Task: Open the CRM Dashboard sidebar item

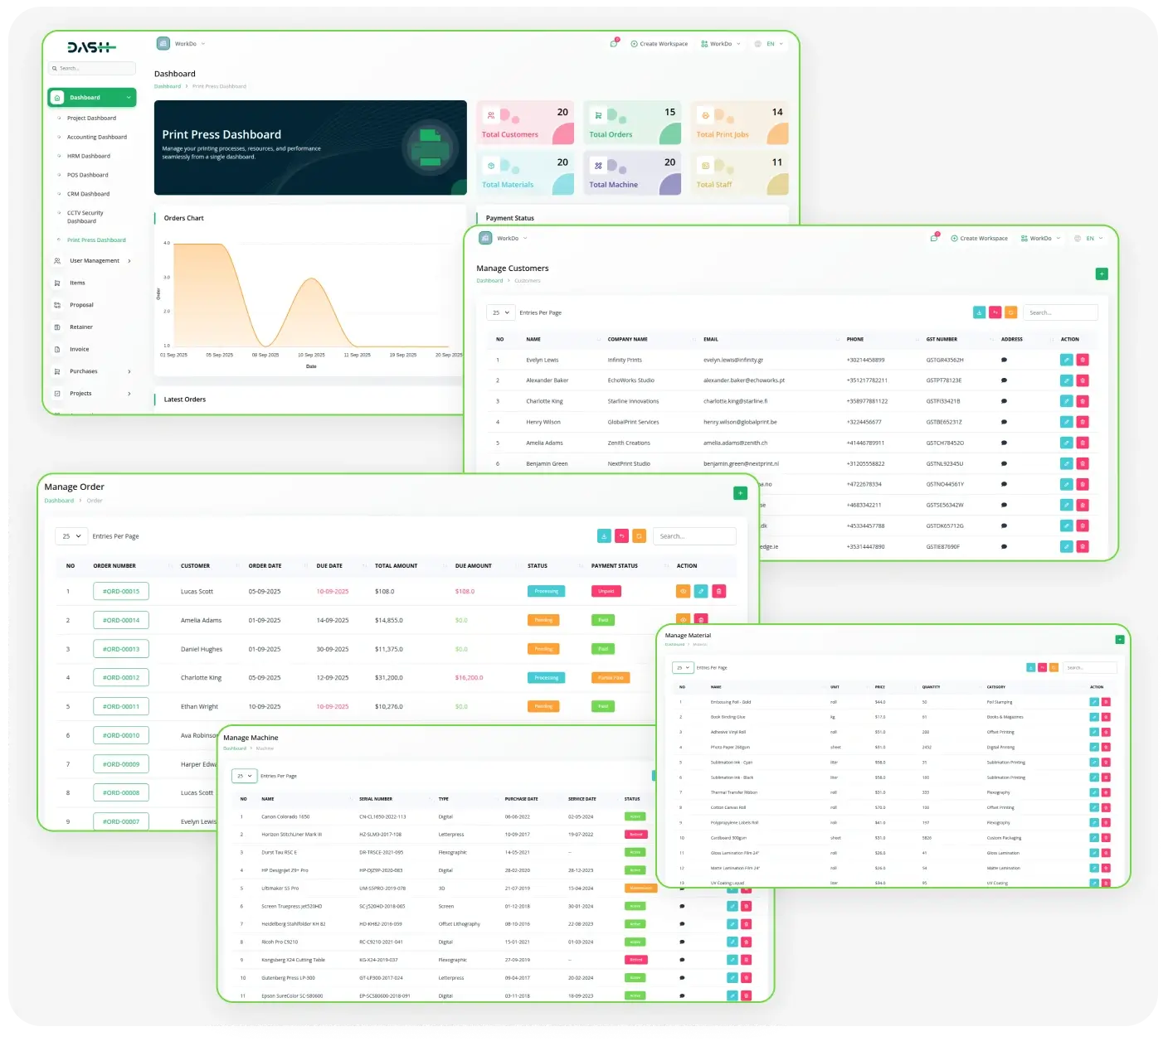Action: pos(88,194)
